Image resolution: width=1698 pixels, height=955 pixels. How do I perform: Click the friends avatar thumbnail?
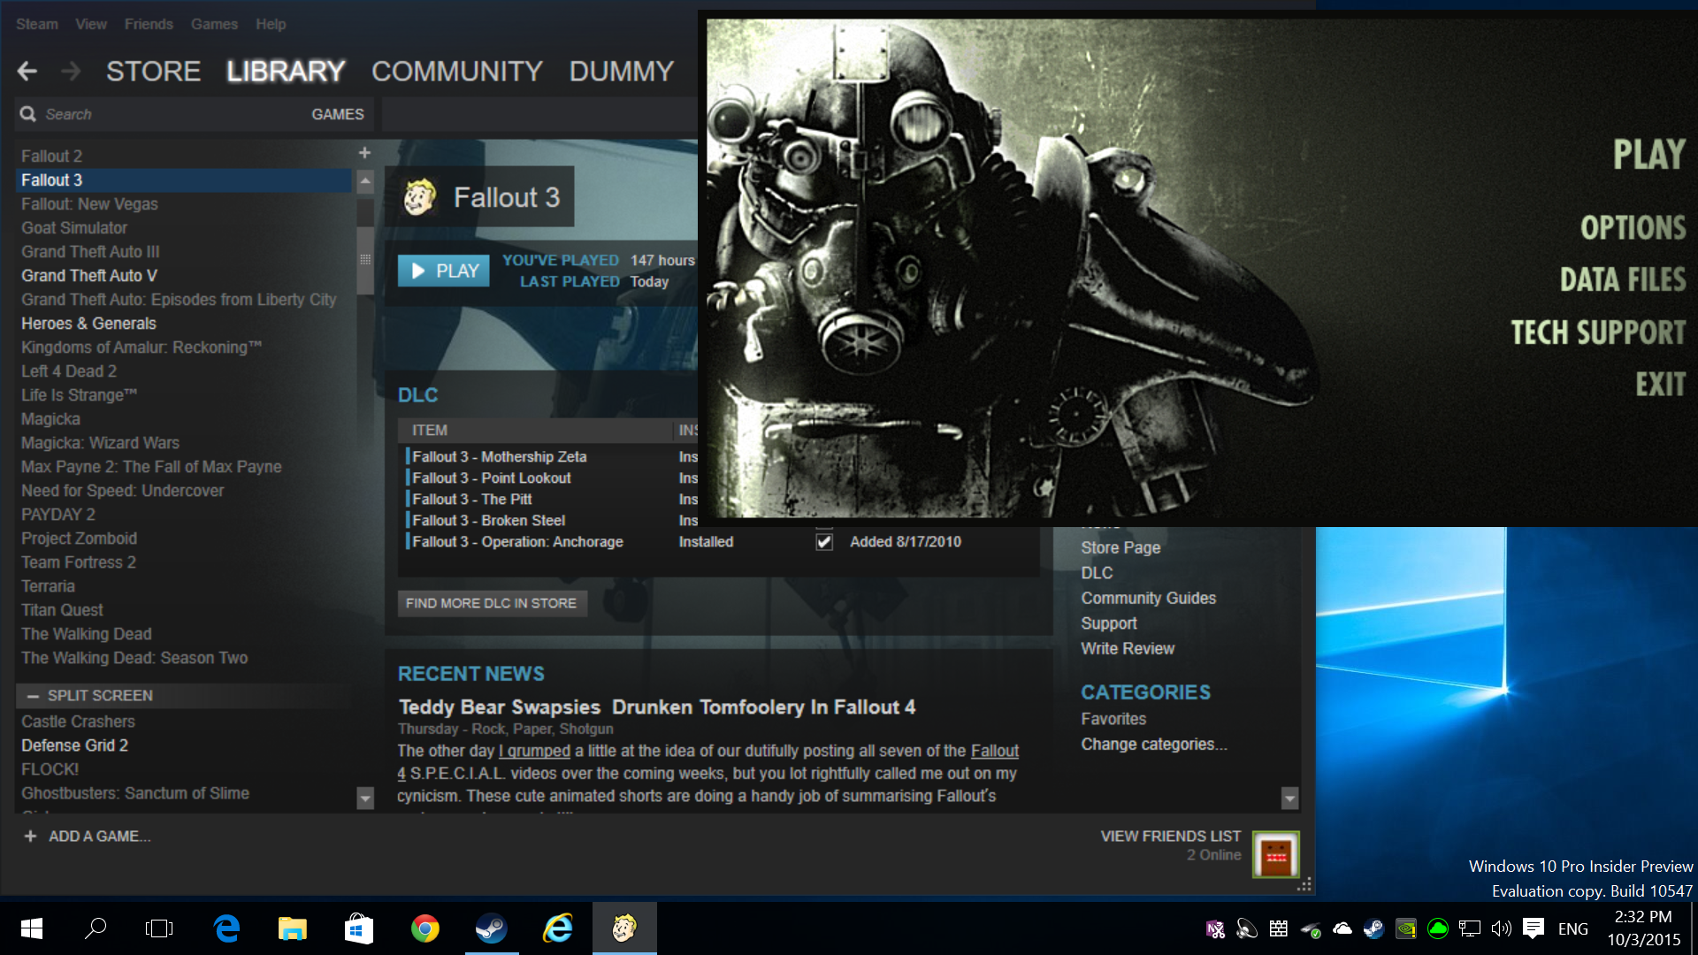coord(1275,854)
